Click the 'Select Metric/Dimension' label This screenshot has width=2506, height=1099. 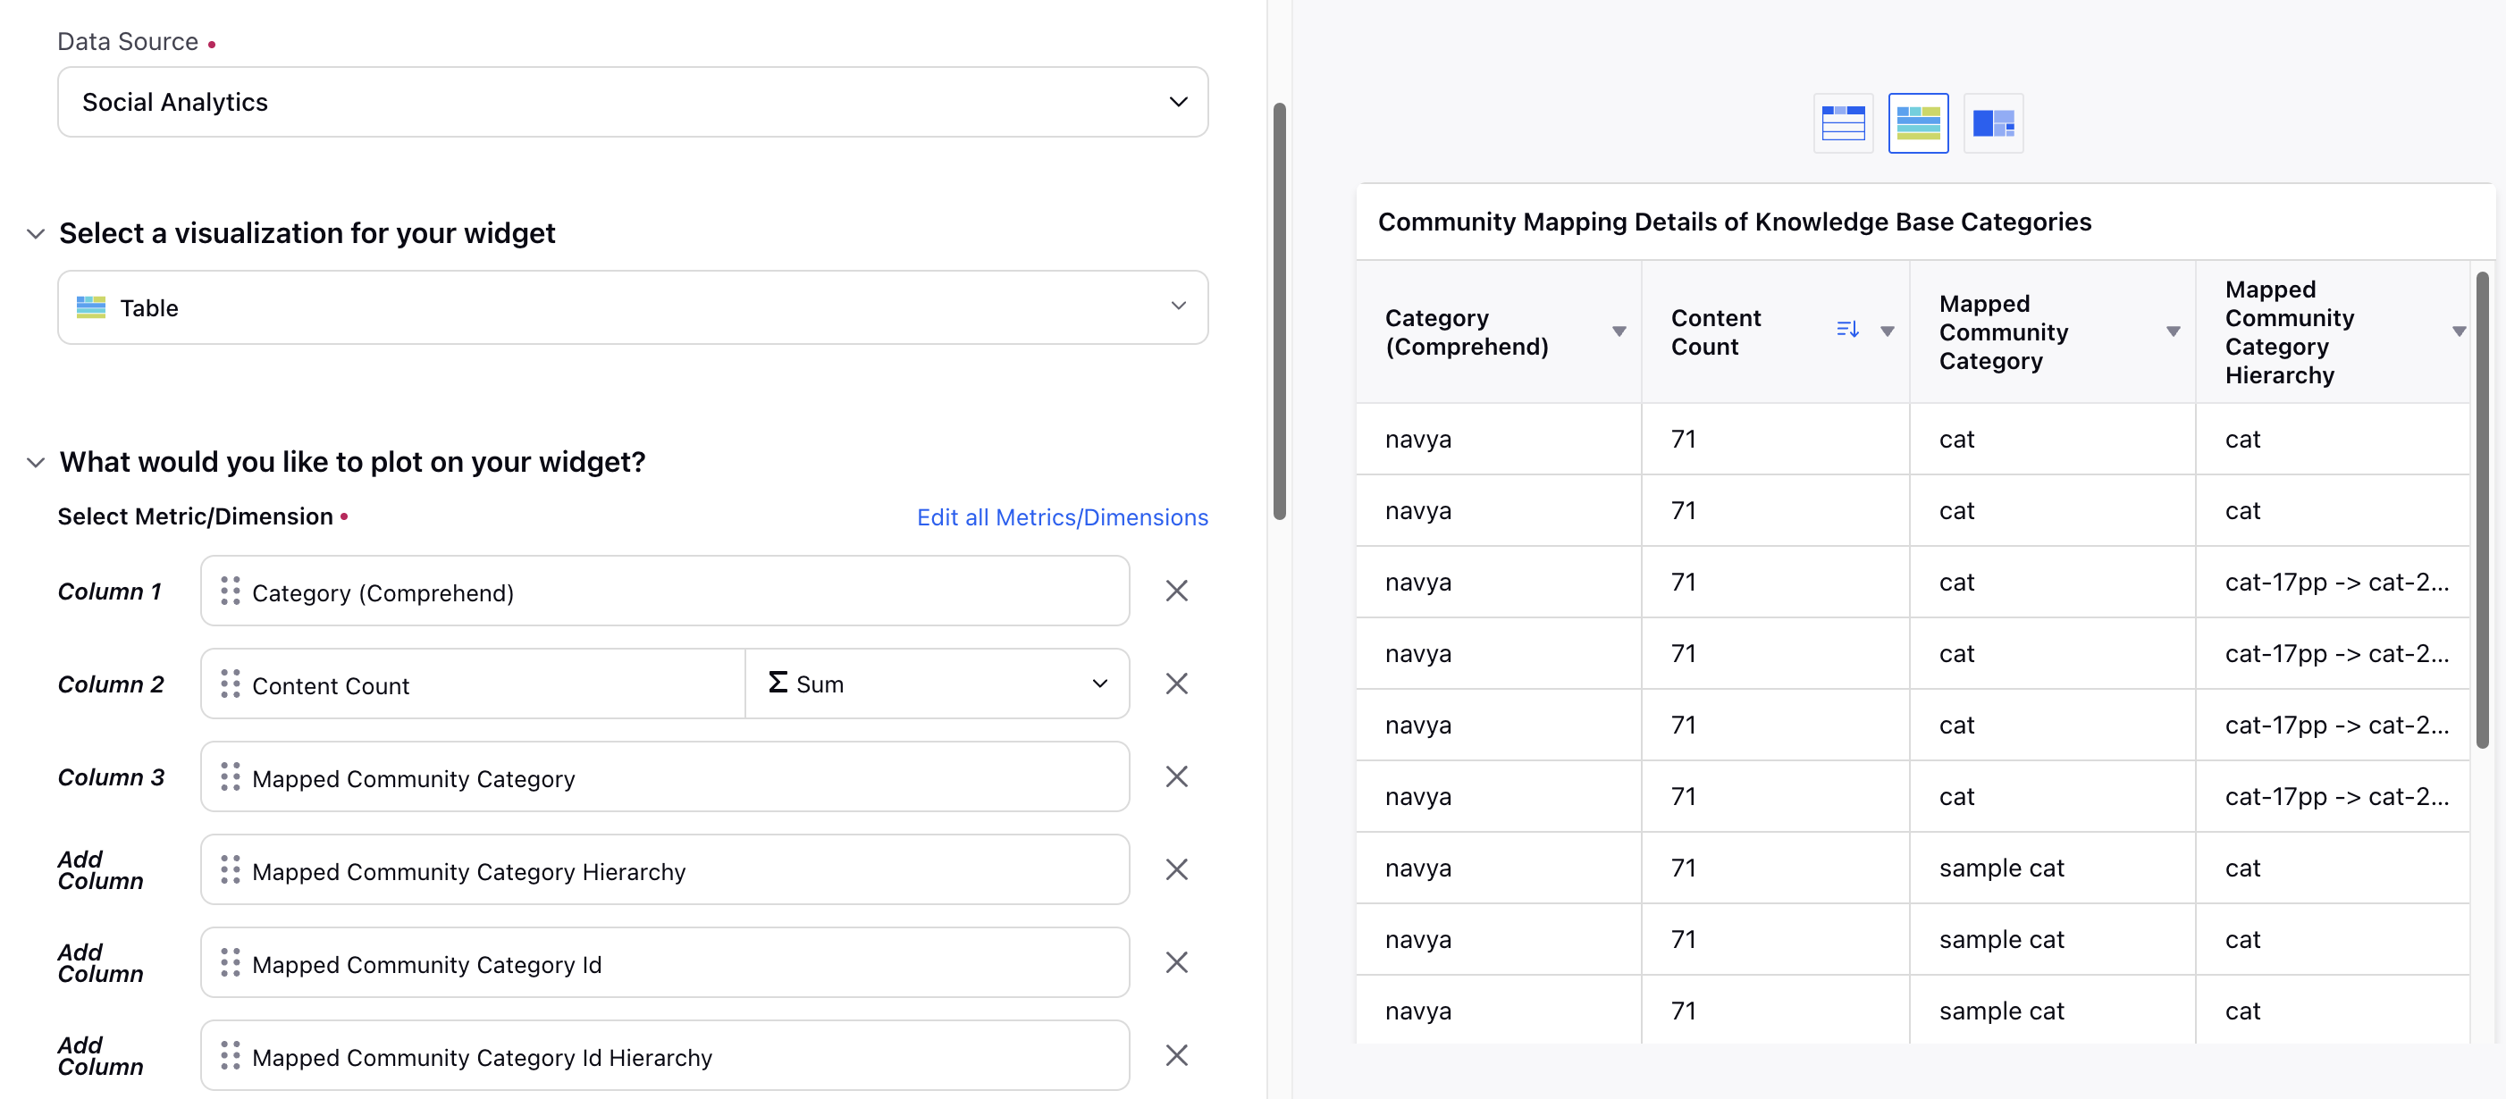click(196, 516)
